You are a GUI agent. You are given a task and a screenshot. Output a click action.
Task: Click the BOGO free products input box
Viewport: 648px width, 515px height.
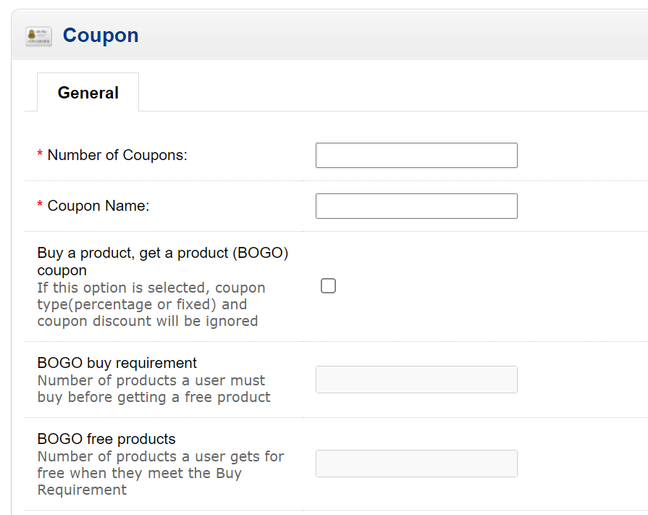pyautogui.click(x=416, y=464)
